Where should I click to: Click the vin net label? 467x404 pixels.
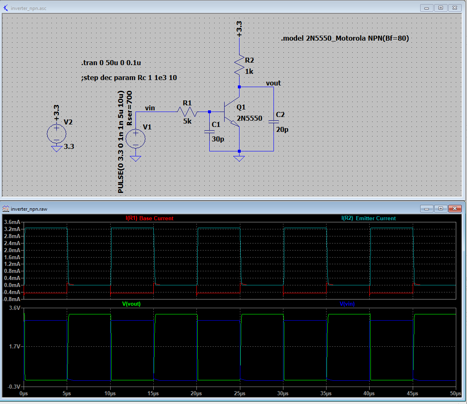click(x=150, y=108)
